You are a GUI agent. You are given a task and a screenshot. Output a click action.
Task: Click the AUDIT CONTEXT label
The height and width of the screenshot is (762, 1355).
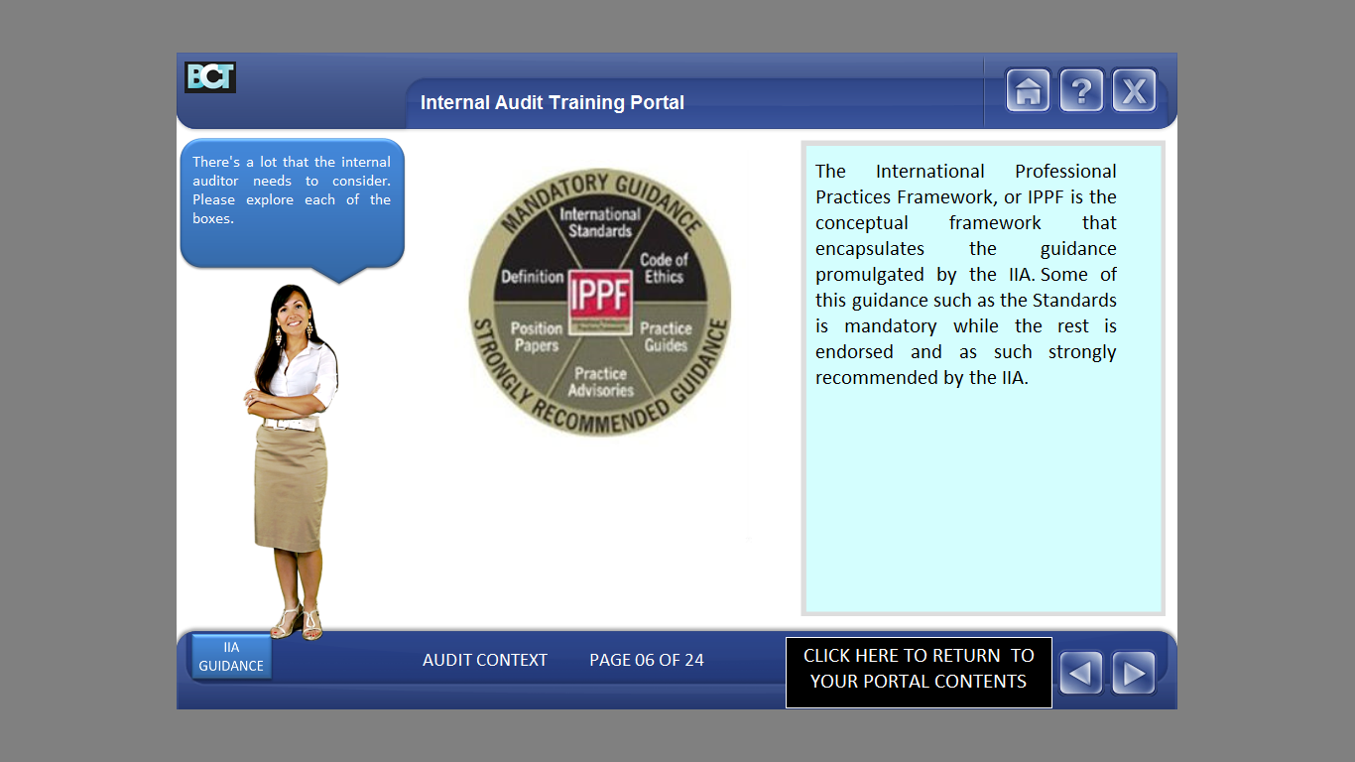485,660
